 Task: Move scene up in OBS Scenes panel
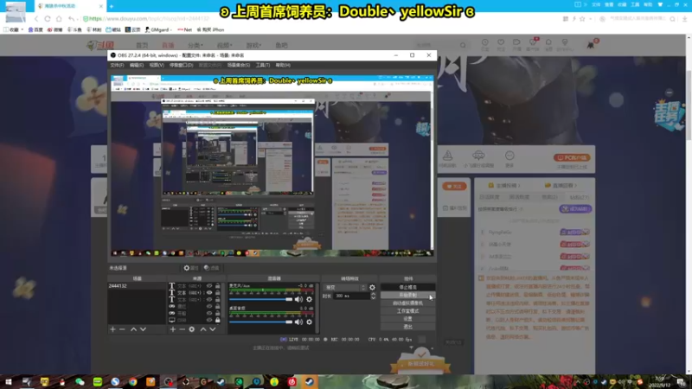[133, 329]
